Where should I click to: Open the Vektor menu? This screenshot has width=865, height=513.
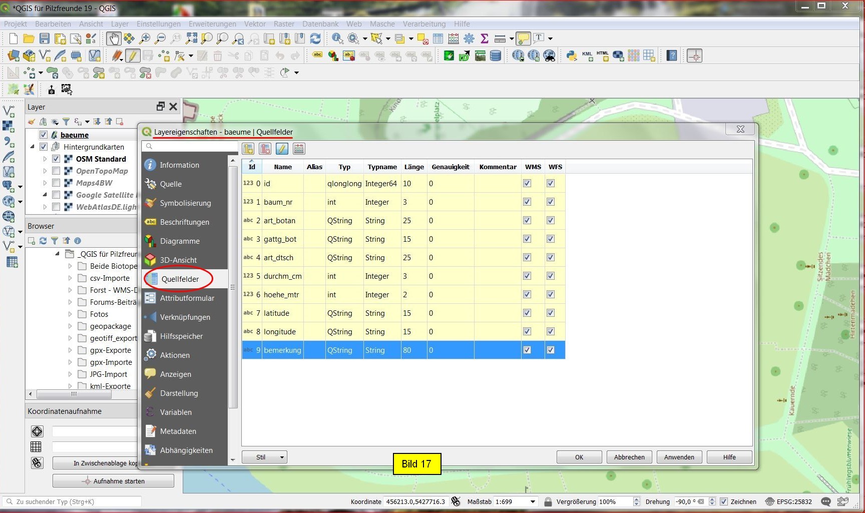pos(254,24)
